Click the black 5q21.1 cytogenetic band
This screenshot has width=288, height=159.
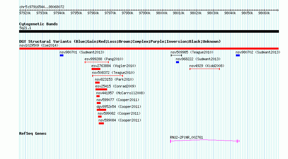click(x=149, y=31)
